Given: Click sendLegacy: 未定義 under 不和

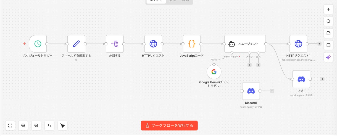Looking at the screenshot, I should click(x=301, y=95).
